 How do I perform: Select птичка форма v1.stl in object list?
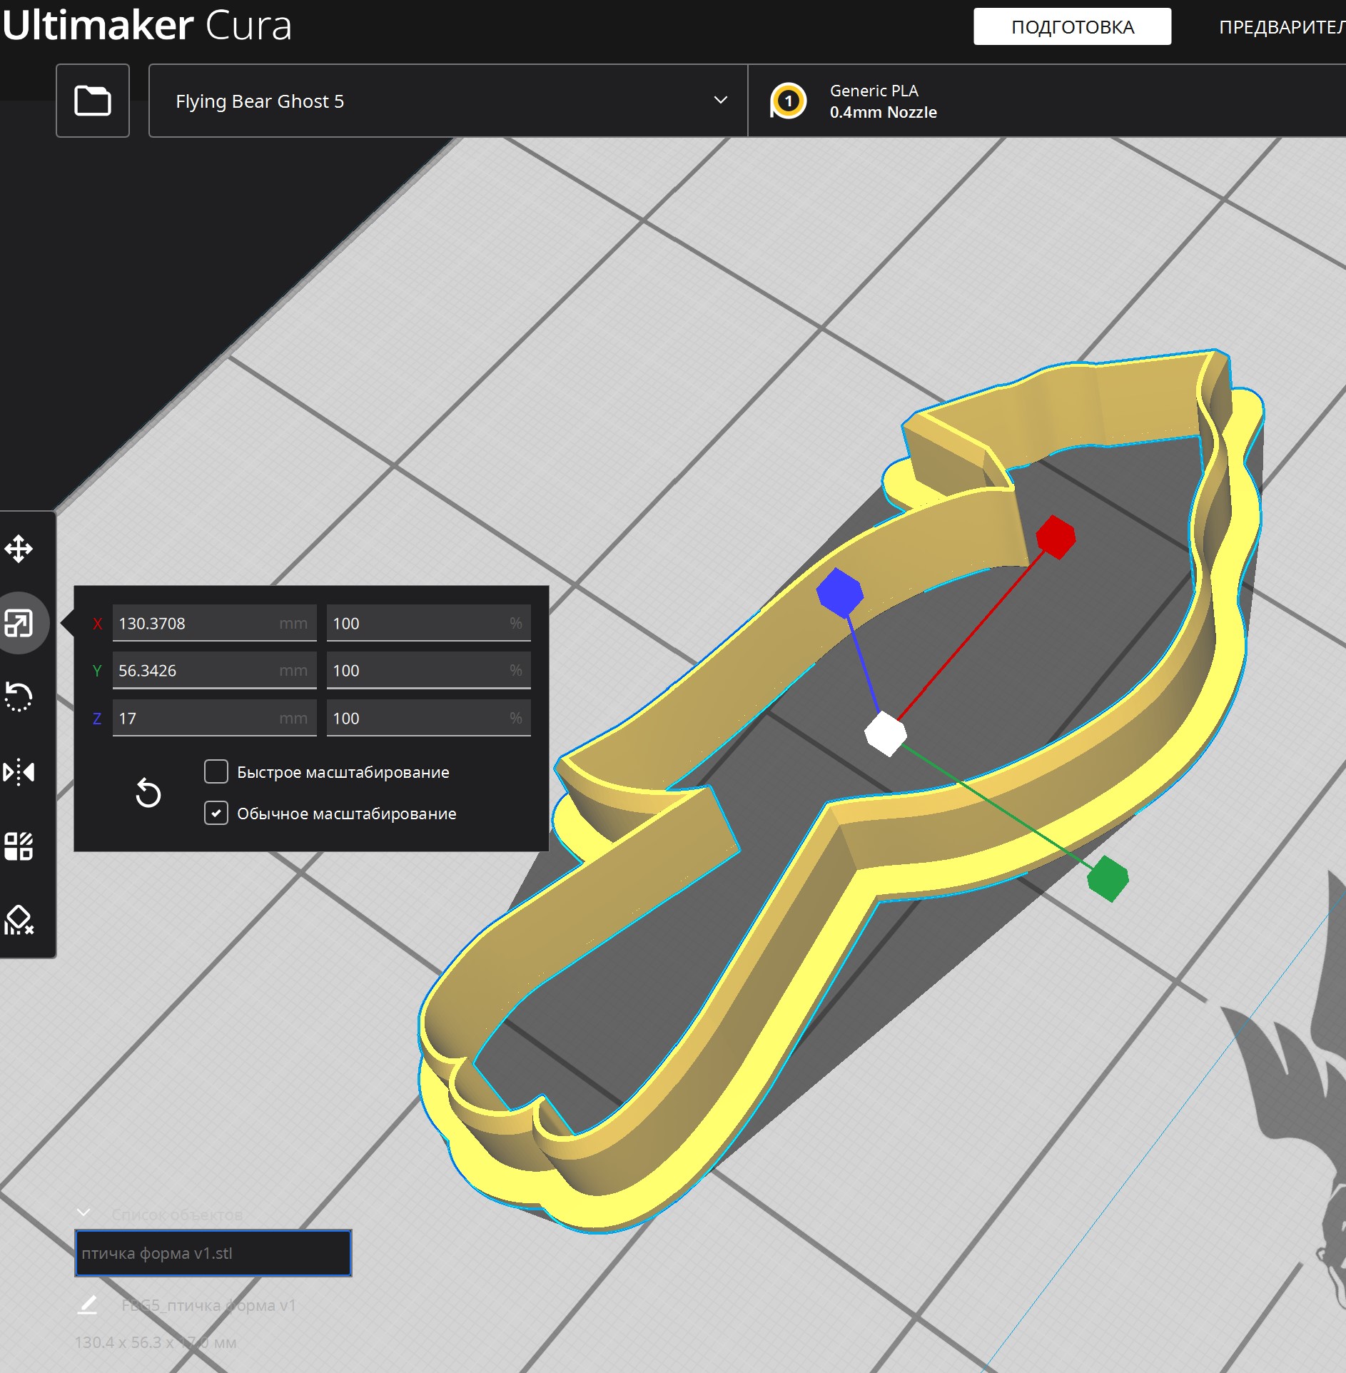pyautogui.click(x=213, y=1253)
